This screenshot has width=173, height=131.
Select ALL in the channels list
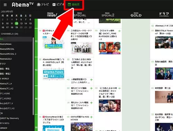coord(16,39)
